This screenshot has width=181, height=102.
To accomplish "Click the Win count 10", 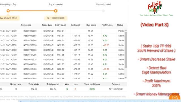I will pos(67,89).
